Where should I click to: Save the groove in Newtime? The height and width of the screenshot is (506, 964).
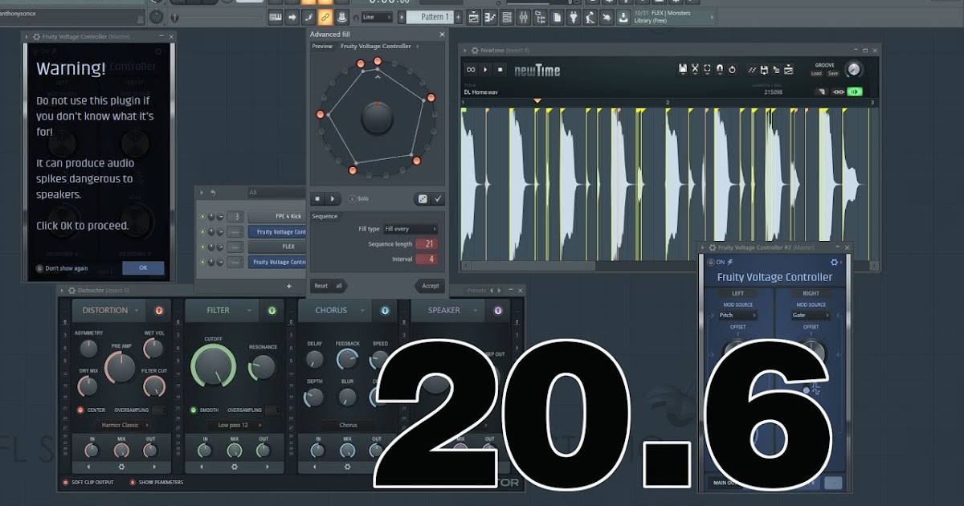[833, 74]
